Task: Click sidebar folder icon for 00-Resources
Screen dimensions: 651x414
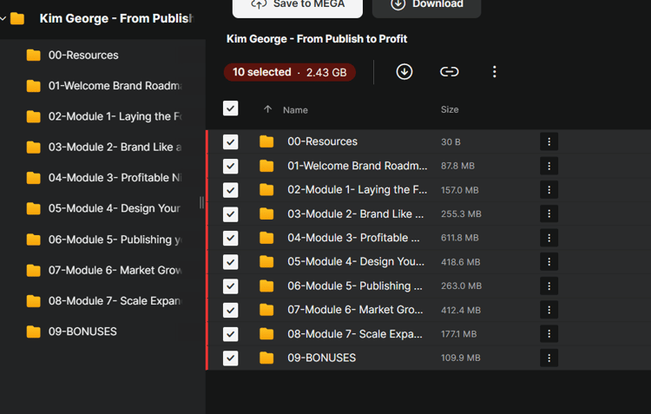Action: click(34, 56)
